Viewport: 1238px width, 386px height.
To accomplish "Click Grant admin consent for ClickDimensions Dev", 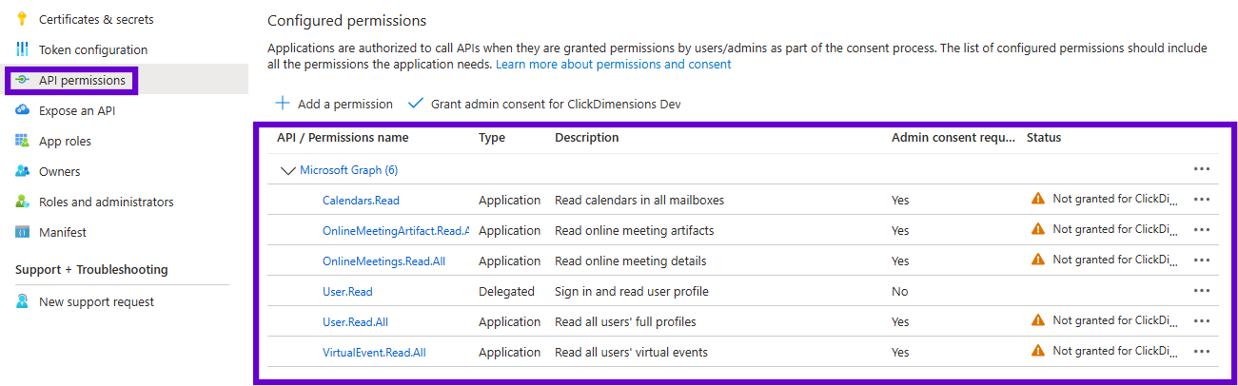I will (544, 104).
